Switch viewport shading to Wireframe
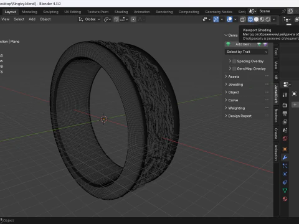 [250, 19]
